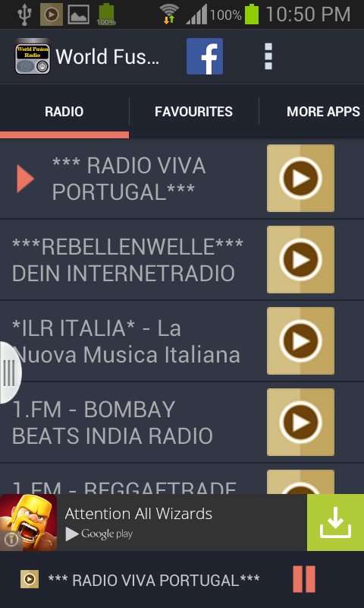The width and height of the screenshot is (364, 608).
Task: Open the picture notification icon in status bar
Action: (79, 14)
